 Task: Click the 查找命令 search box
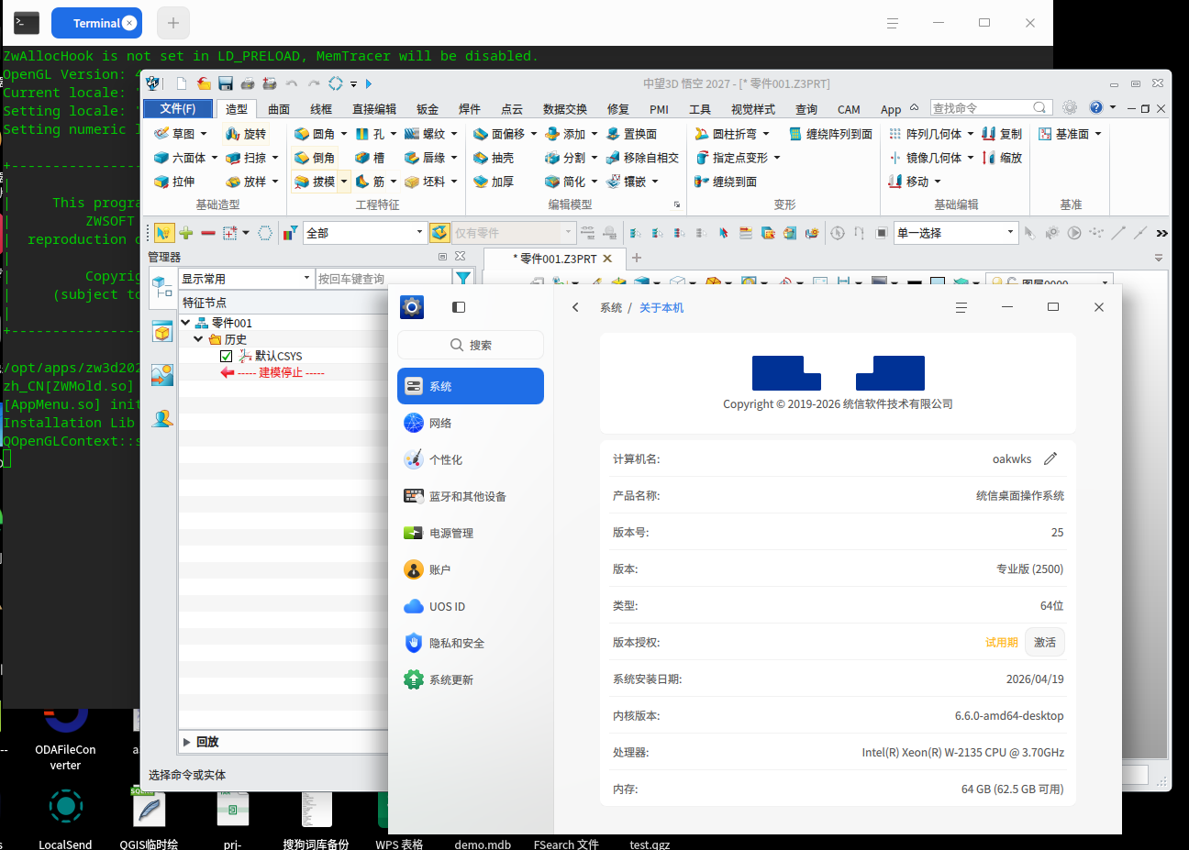[x=990, y=107]
